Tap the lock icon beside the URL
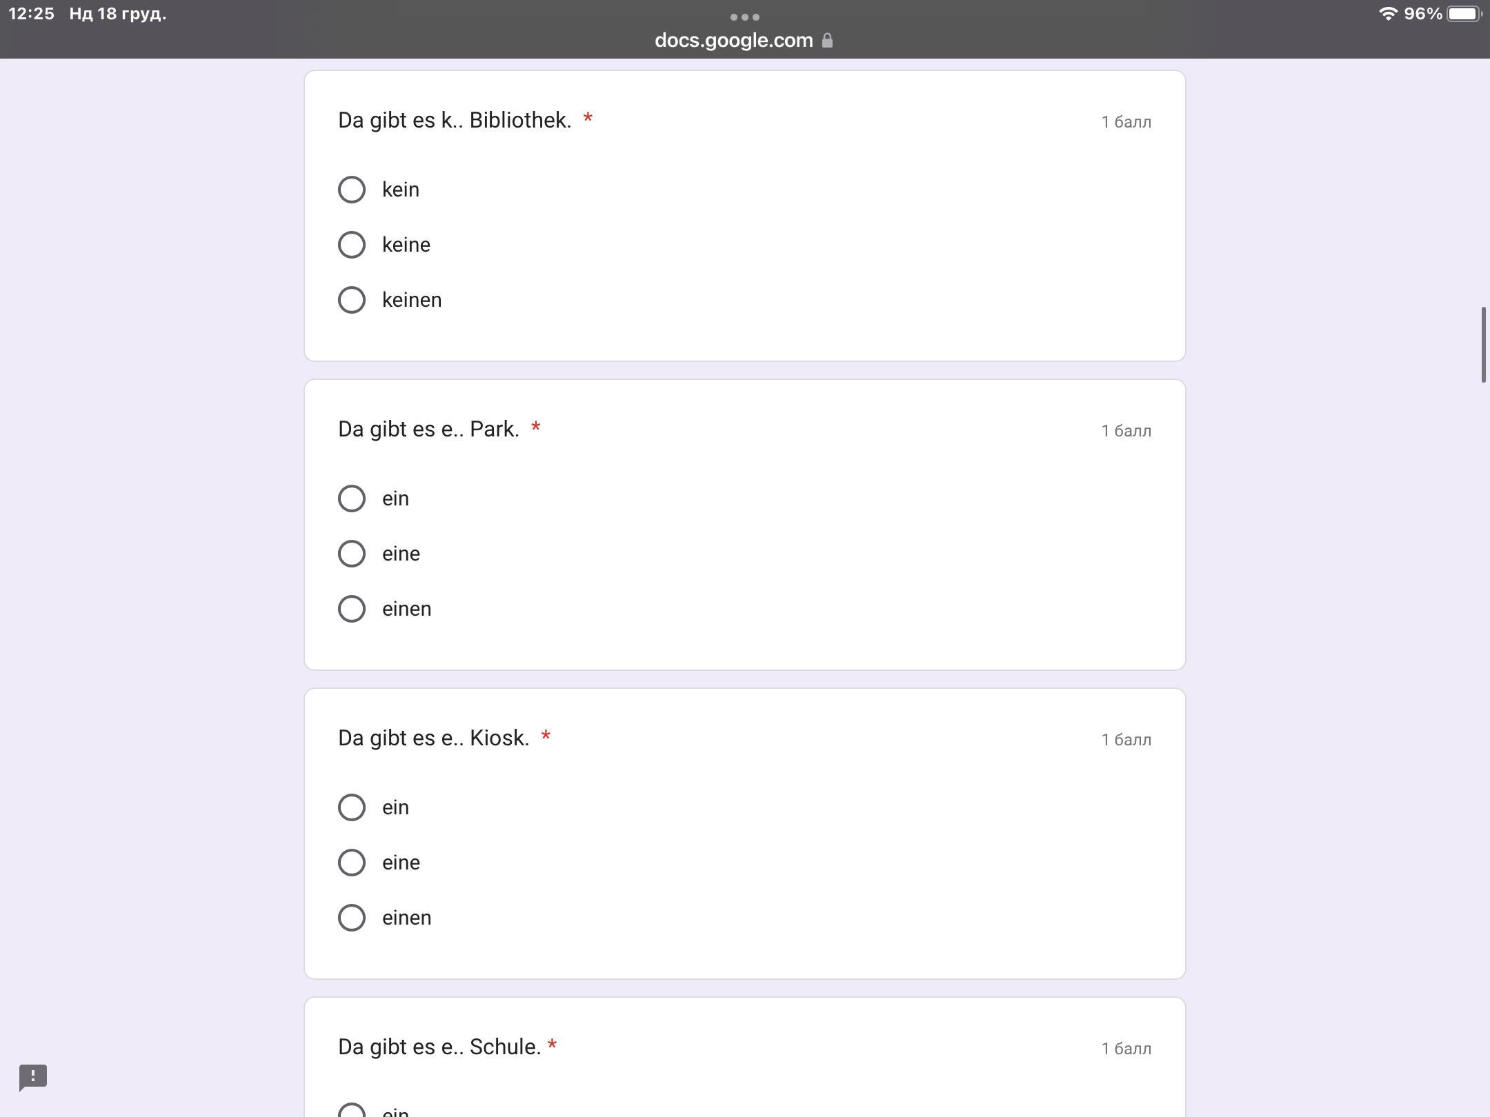This screenshot has width=1490, height=1117. tap(827, 41)
